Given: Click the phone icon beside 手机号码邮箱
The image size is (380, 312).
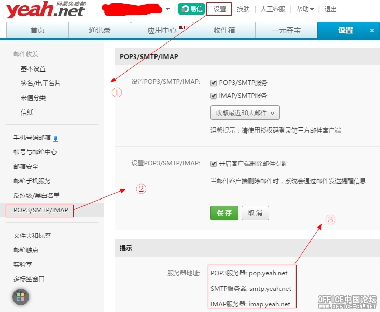Looking at the screenshot, I should pyautogui.click(x=55, y=138).
